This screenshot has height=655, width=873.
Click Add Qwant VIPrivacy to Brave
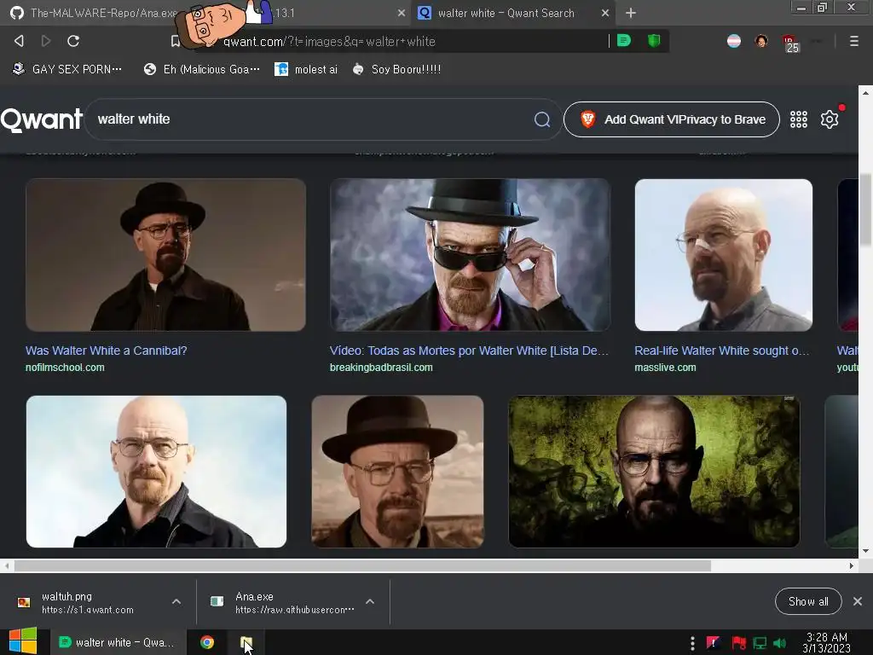click(x=672, y=119)
